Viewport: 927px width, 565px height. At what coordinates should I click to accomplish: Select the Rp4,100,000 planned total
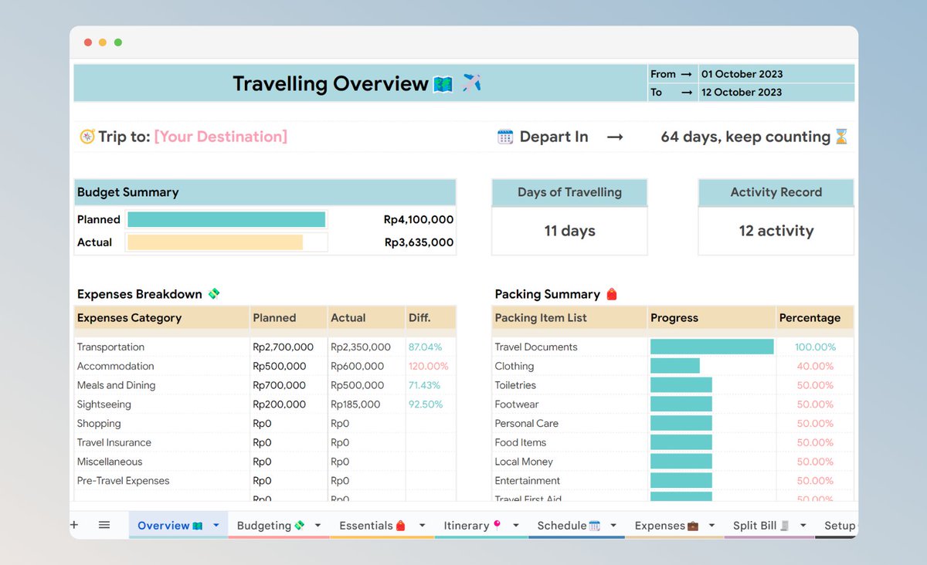(419, 219)
